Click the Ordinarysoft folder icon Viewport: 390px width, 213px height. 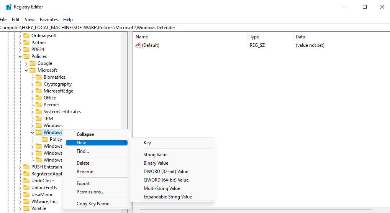coord(26,36)
